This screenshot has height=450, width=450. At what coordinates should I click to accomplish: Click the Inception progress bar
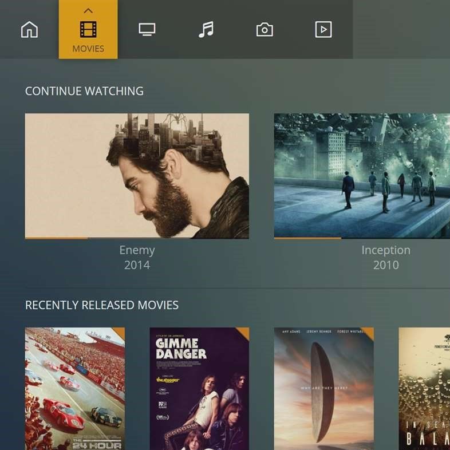pyautogui.click(x=362, y=238)
